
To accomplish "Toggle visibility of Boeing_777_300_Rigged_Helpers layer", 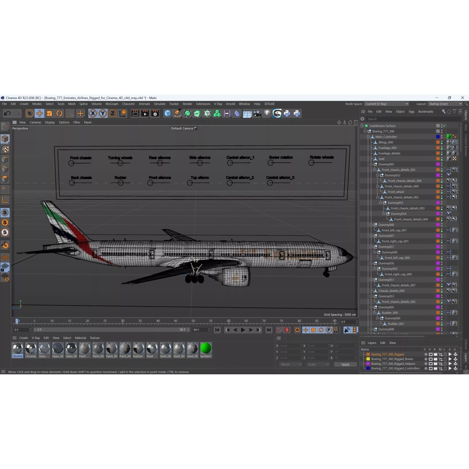I will click(430, 364).
